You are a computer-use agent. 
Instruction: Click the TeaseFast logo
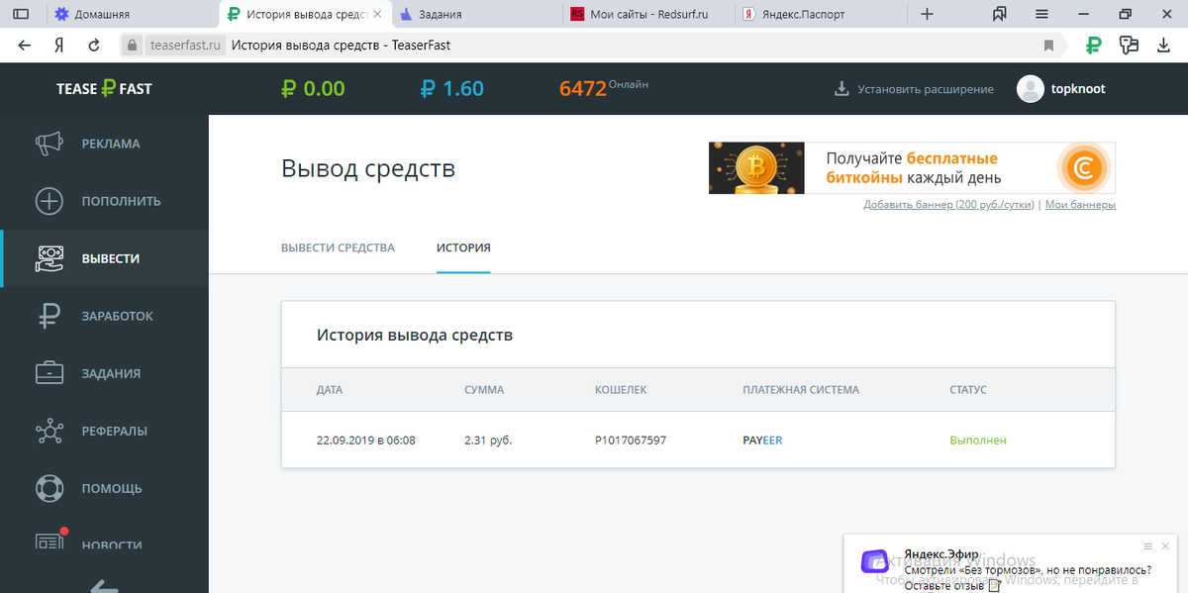point(104,88)
